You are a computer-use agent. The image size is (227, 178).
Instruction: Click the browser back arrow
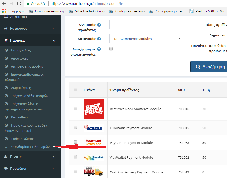pyautogui.click(x=4, y=3)
